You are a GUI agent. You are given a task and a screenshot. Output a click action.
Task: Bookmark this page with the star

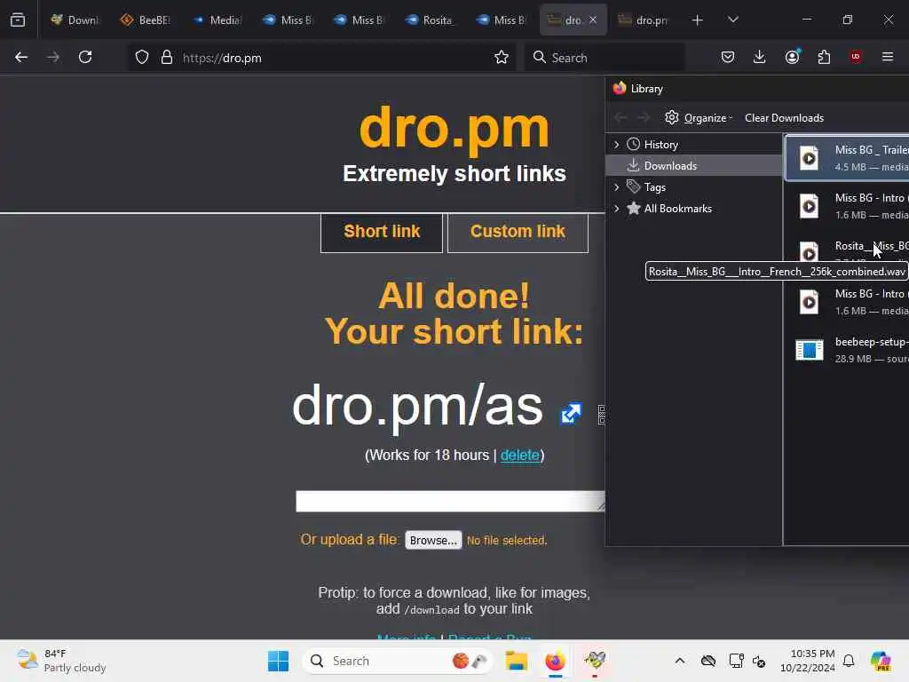click(x=502, y=58)
